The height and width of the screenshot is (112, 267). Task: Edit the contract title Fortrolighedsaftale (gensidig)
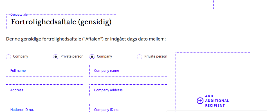click(61, 22)
